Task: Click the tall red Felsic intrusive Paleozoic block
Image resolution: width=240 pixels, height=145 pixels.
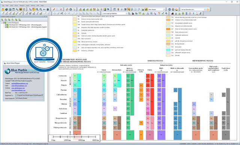Action: pos(152,101)
